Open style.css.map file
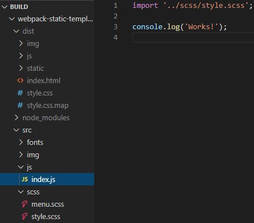 48,106
